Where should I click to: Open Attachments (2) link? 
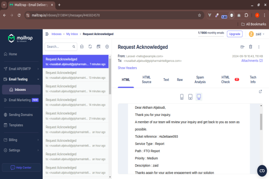coord(252,61)
